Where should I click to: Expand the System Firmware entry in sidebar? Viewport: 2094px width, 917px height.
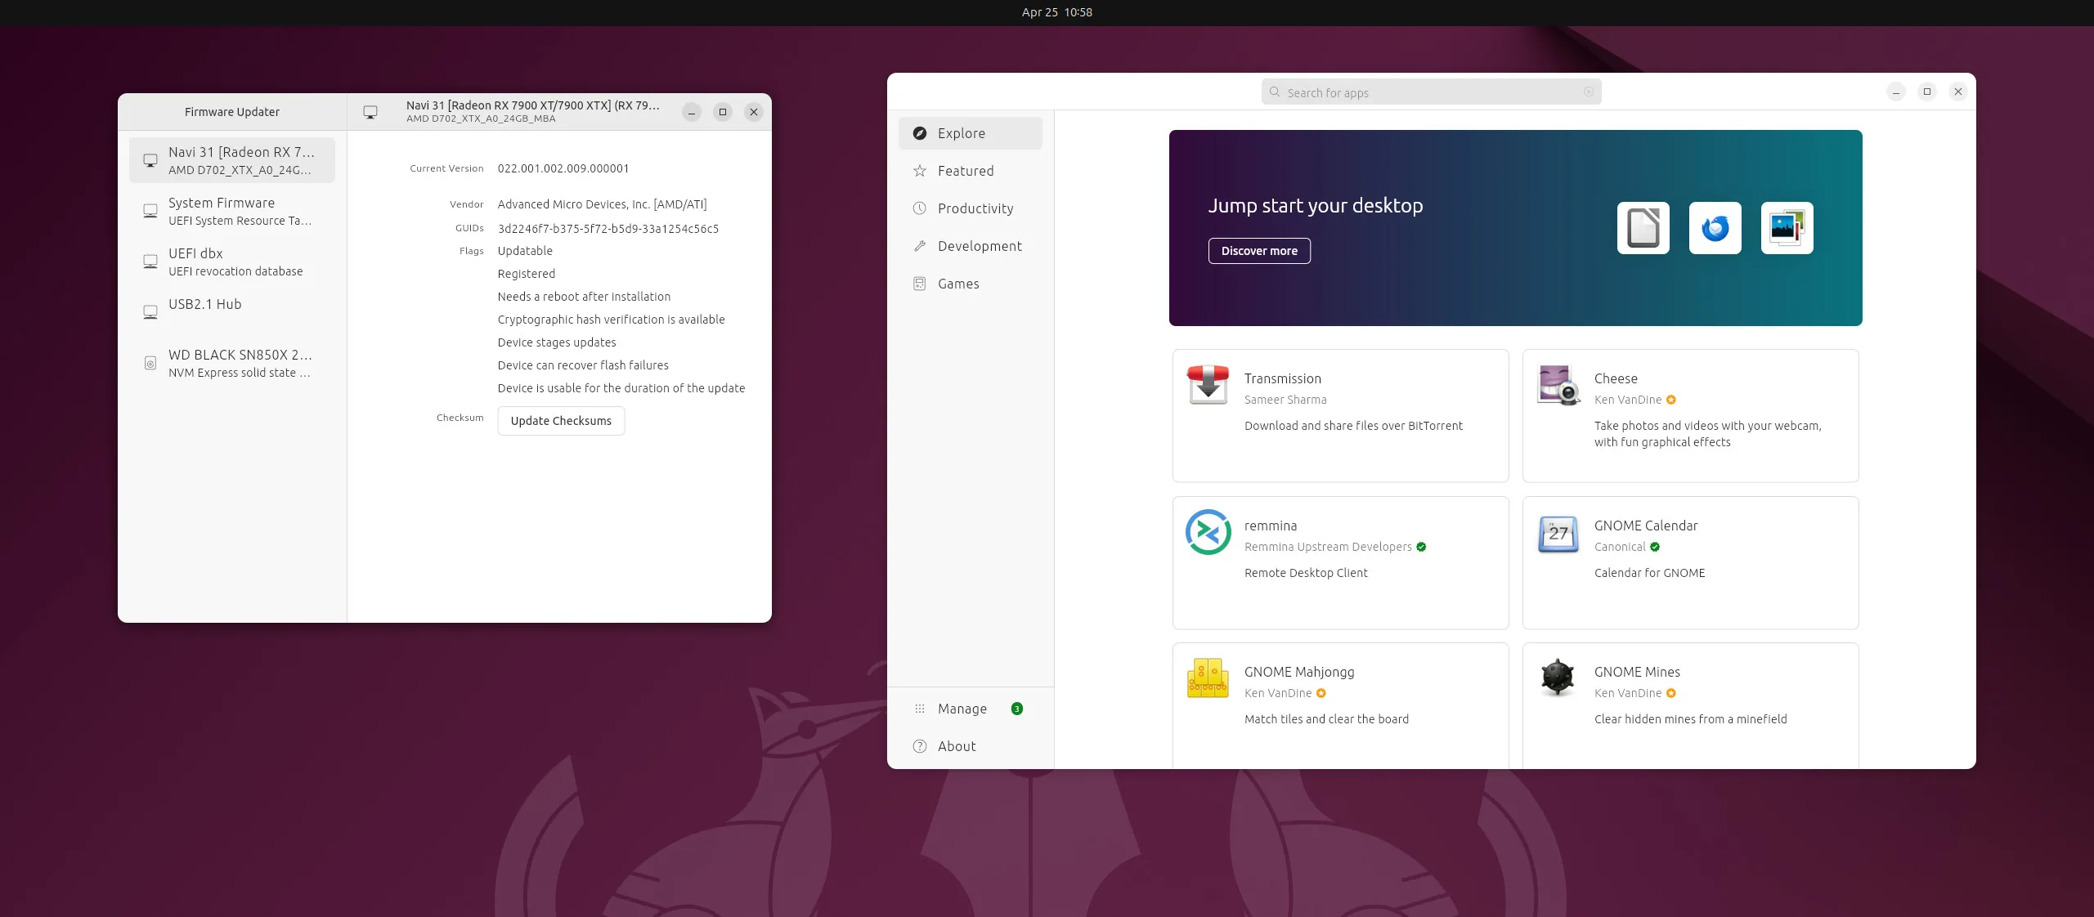(232, 211)
